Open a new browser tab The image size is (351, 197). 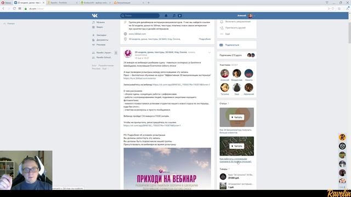149,3
